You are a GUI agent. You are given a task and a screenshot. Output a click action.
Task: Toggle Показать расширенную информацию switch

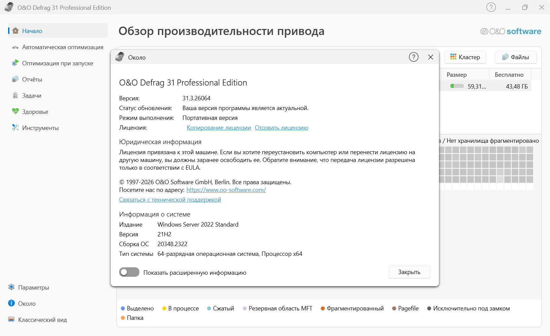tap(129, 272)
